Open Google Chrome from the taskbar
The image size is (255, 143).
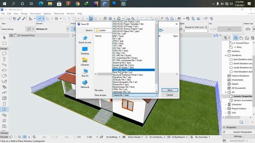[77, 4]
